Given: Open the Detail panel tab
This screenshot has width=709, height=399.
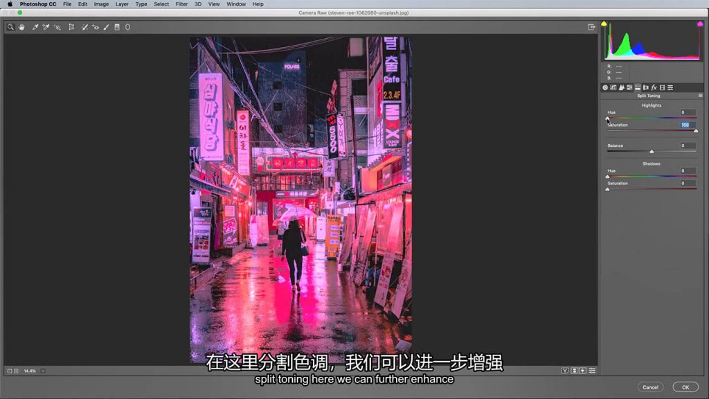Looking at the screenshot, I should point(621,88).
